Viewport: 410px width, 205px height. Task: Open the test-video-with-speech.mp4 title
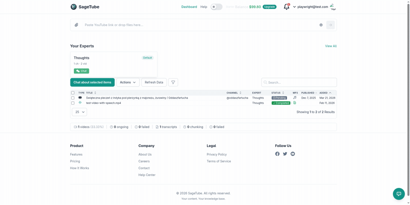click(103, 103)
